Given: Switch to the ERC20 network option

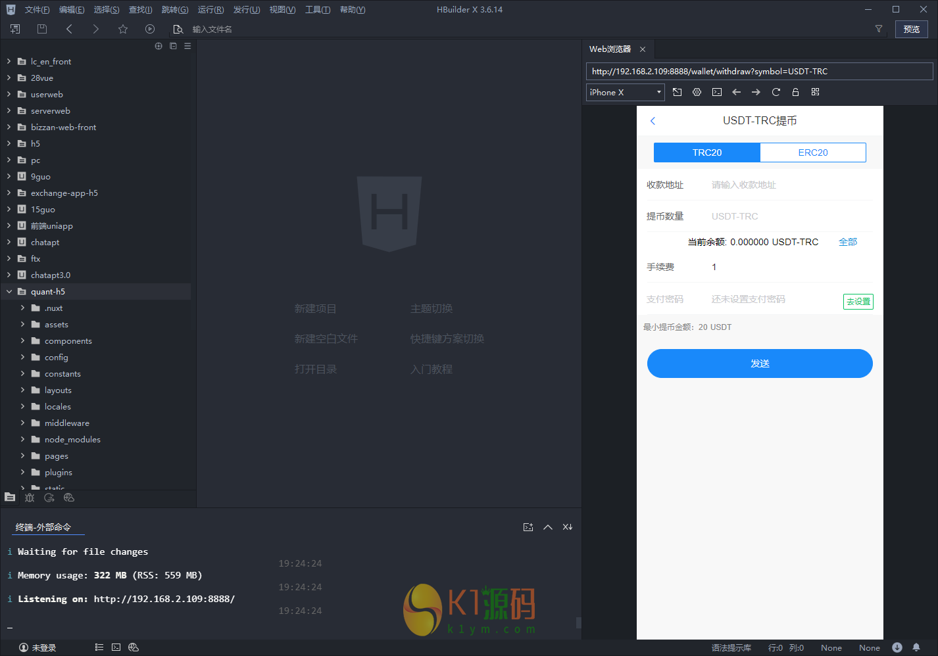Looking at the screenshot, I should point(812,152).
